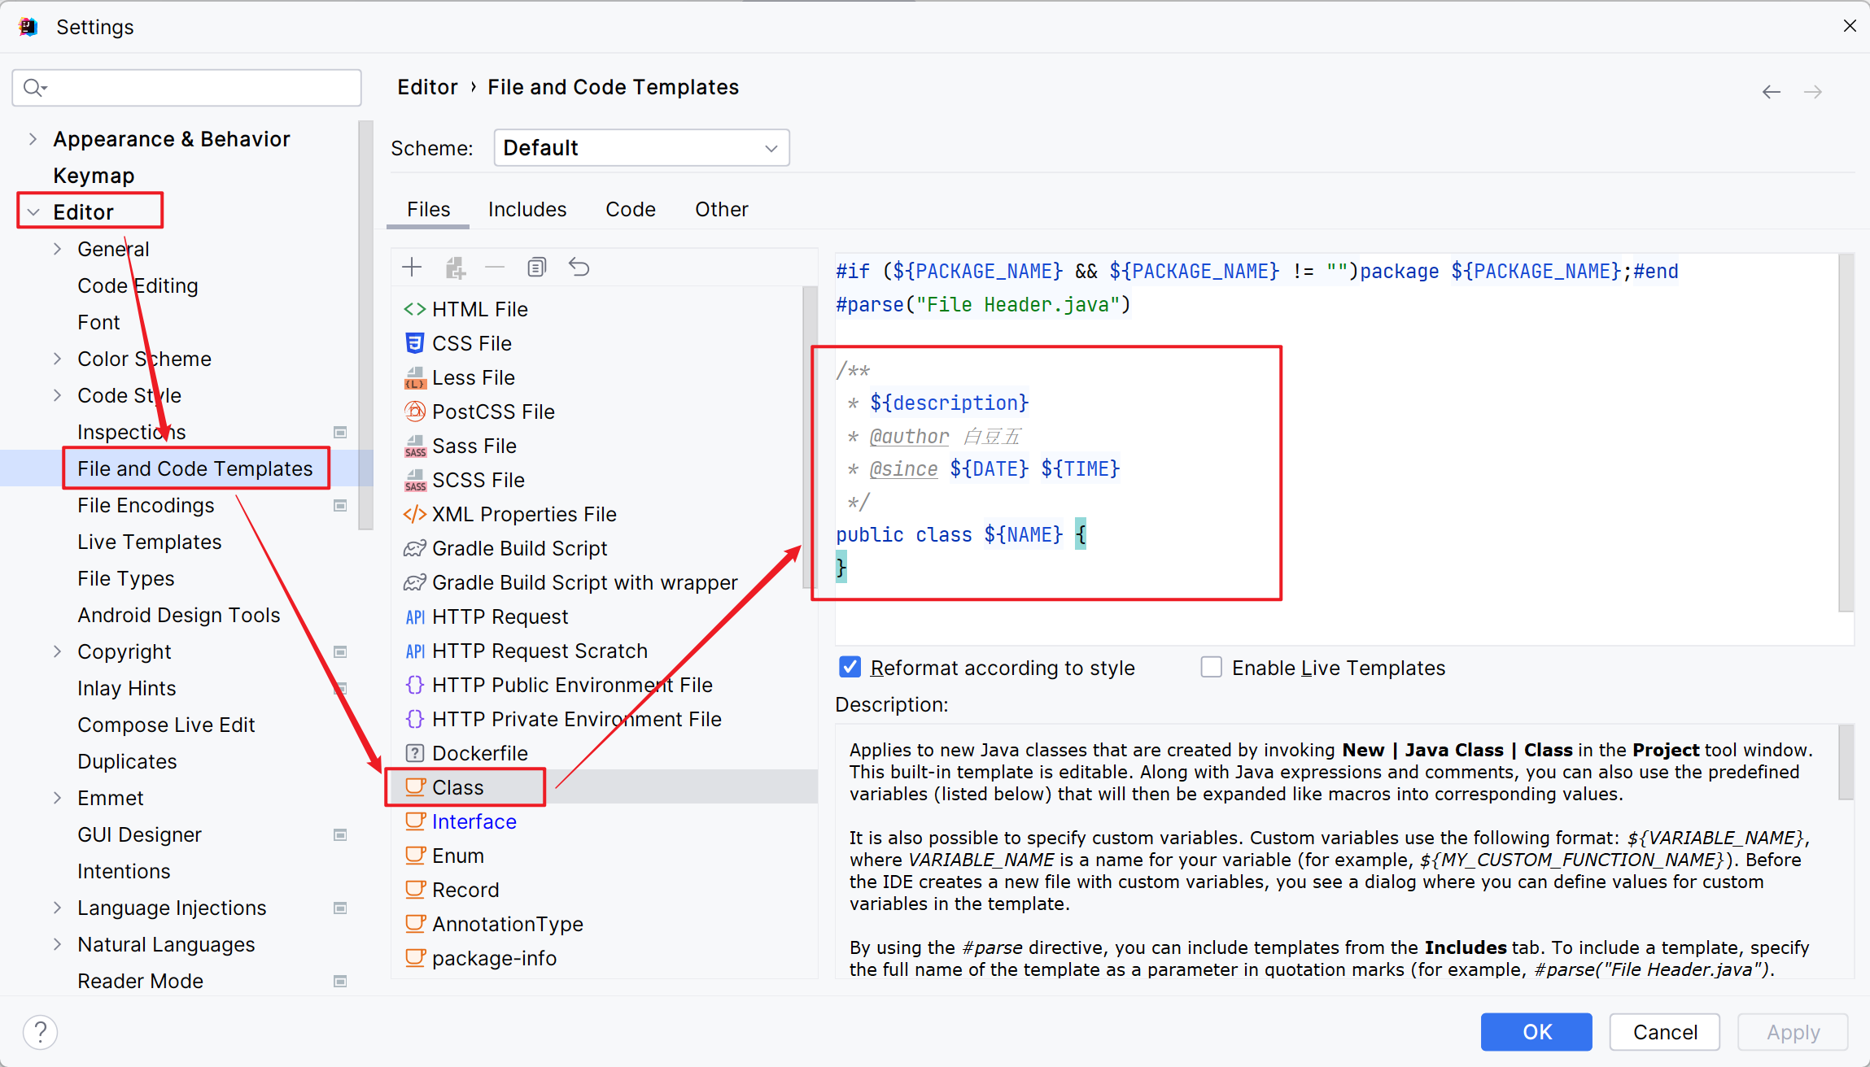Select the Dockerfile template icon
Viewport: 1870px width, 1067px height.
[415, 753]
